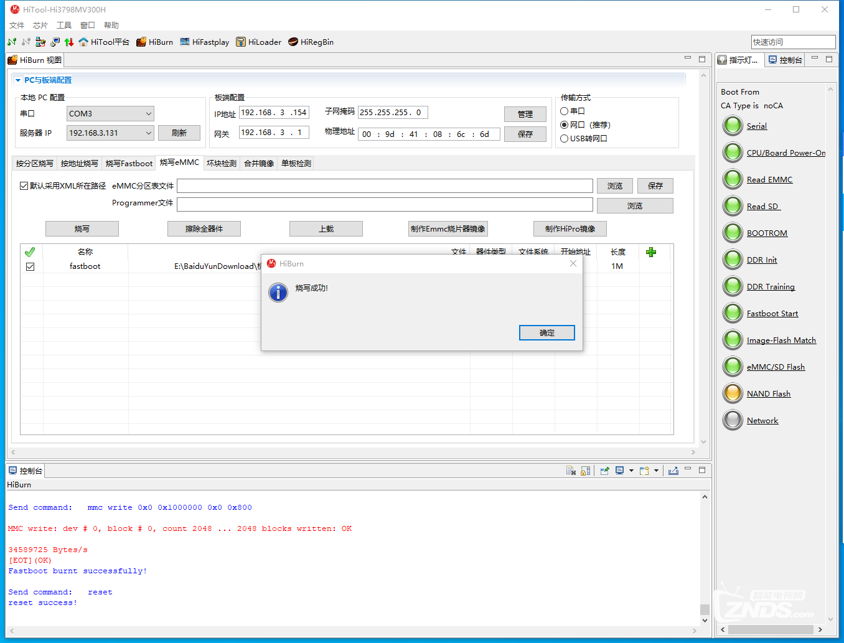844x643 pixels.
Task: Open the 工具 menu
Action: [x=64, y=25]
